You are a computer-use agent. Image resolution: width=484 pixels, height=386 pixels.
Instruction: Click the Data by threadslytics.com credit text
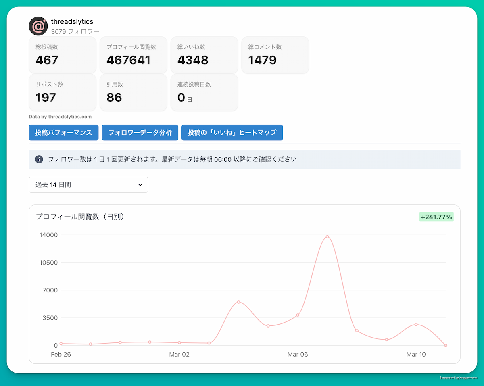[60, 117]
